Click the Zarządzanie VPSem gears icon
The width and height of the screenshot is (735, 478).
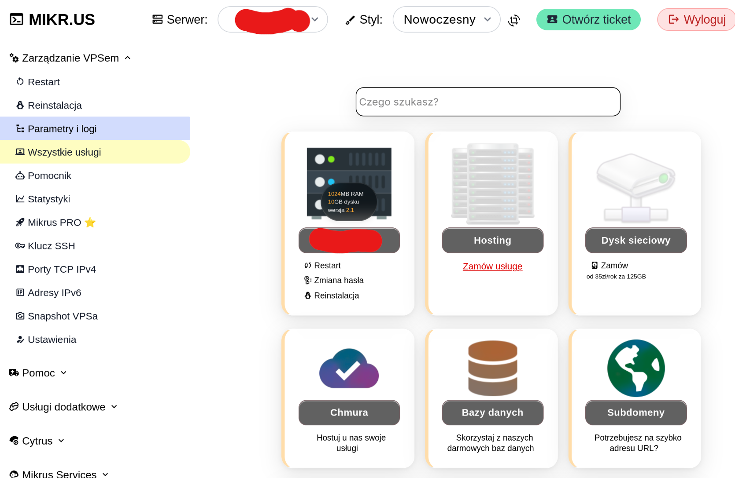pyautogui.click(x=14, y=58)
